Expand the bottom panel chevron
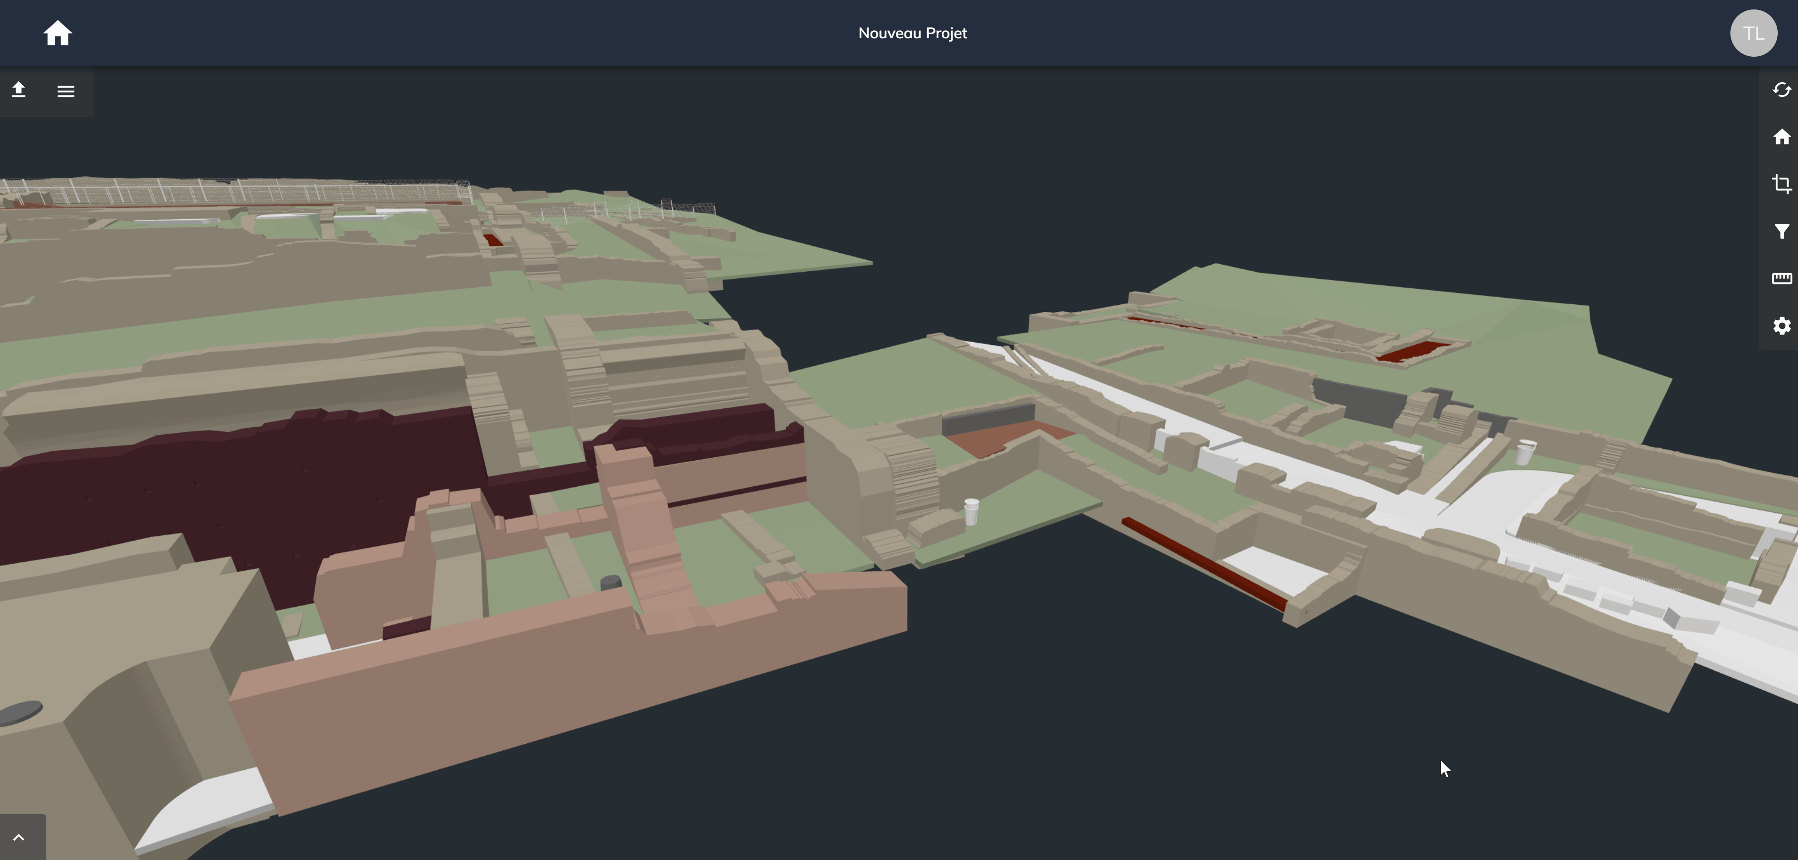The image size is (1798, 860). (x=19, y=837)
